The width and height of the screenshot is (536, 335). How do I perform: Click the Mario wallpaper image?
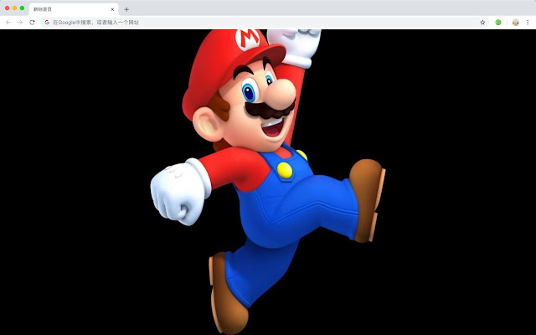268,182
